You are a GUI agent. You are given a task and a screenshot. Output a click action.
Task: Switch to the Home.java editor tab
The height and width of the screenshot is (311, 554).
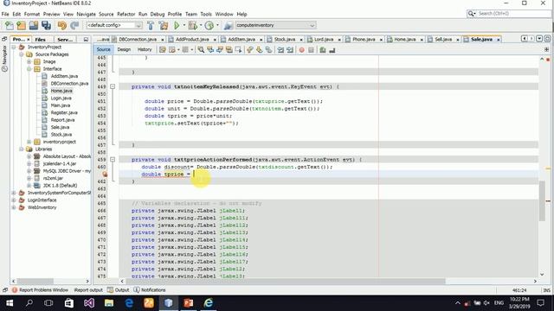(404, 40)
